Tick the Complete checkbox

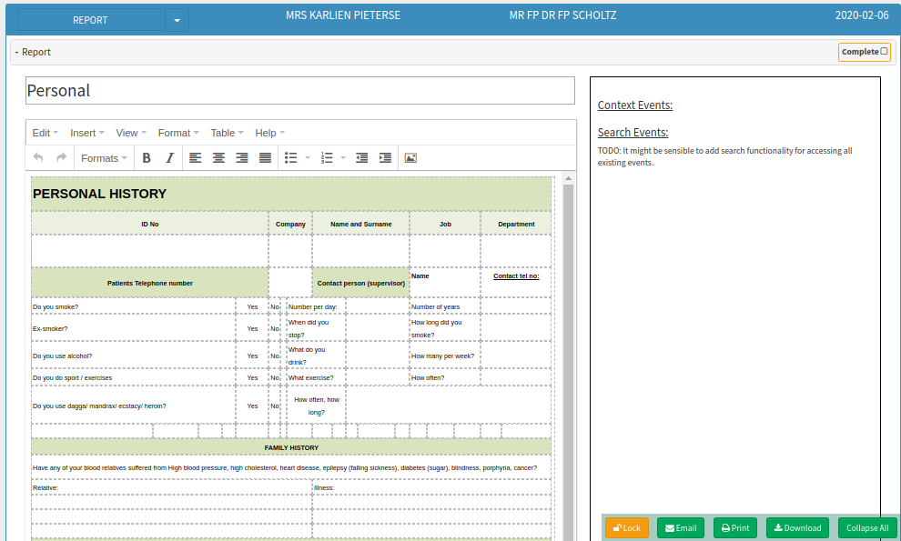coord(884,52)
